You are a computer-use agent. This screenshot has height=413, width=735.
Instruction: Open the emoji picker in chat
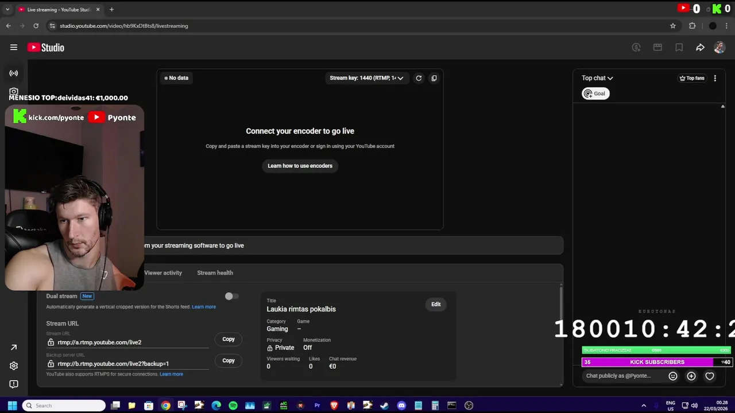tap(673, 376)
